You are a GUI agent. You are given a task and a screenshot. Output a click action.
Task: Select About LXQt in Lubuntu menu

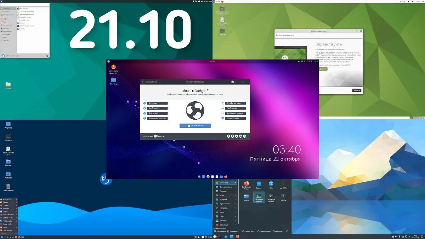point(9,224)
